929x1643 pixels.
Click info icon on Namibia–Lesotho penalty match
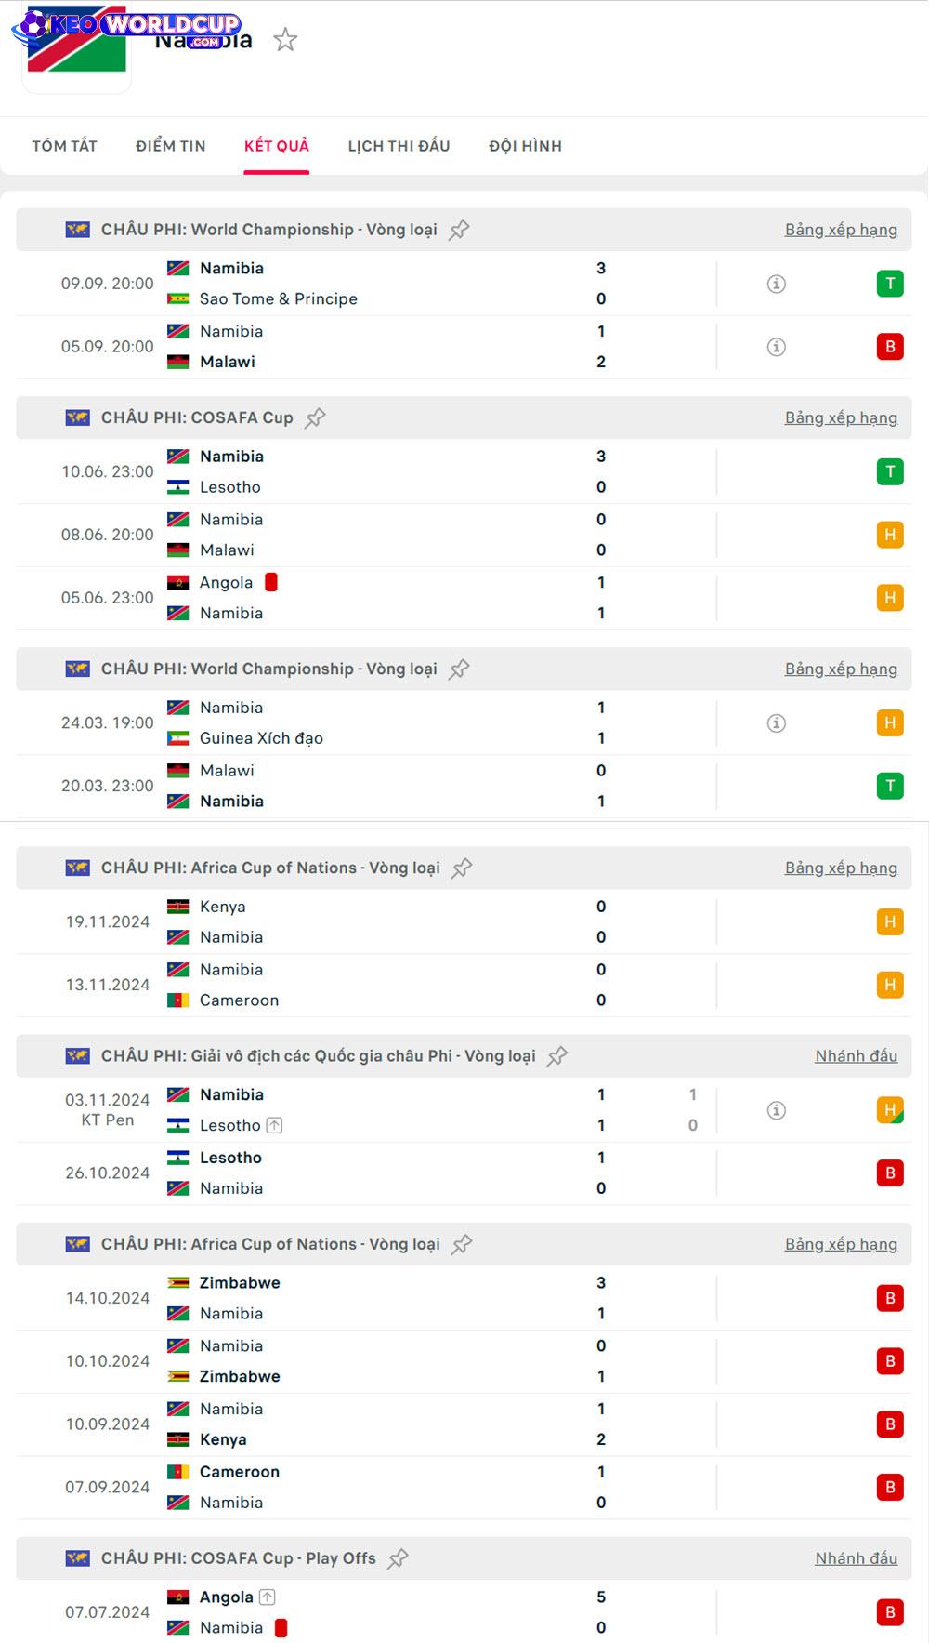coord(777,1110)
